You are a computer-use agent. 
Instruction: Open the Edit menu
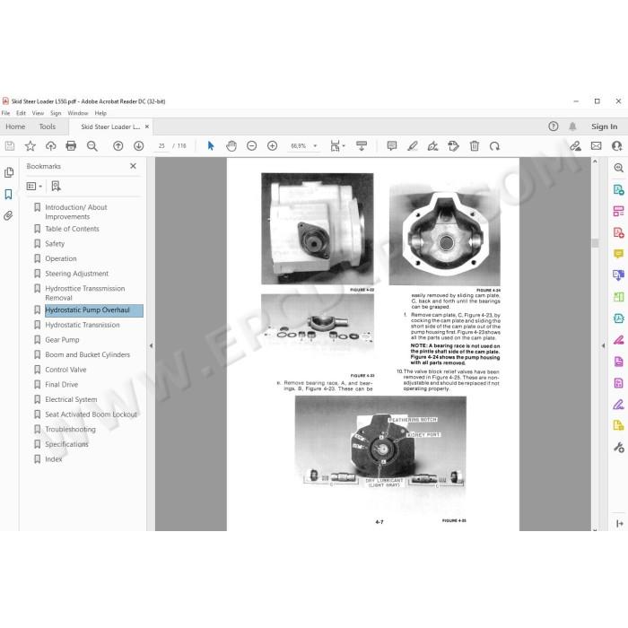click(21, 113)
